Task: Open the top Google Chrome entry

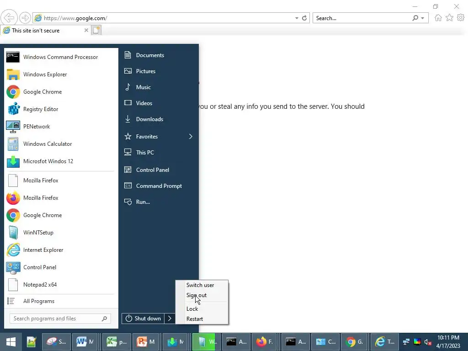Action: 61,91
